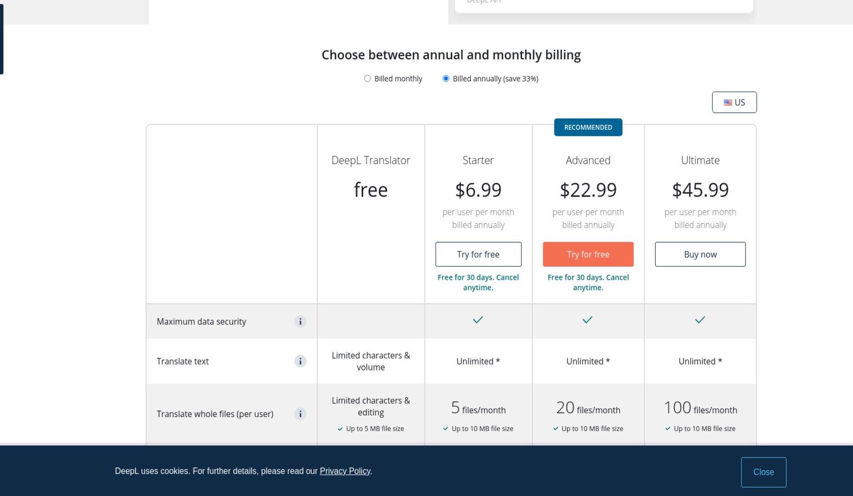Open info icon for Maximum data security
Image resolution: width=853 pixels, height=496 pixels.
[300, 321]
